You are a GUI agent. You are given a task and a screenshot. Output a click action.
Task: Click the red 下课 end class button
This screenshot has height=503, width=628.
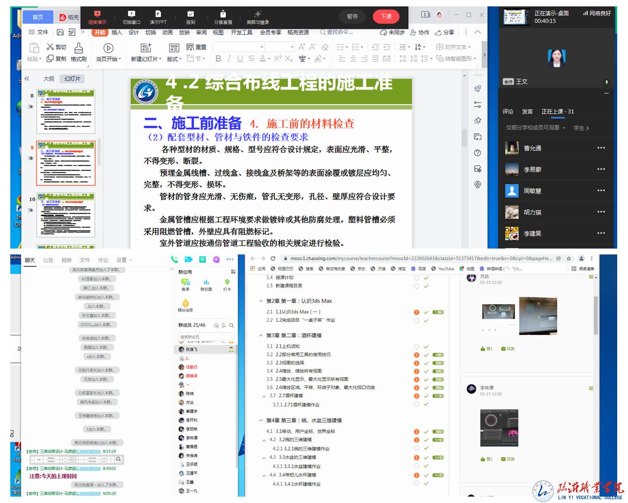(x=386, y=16)
